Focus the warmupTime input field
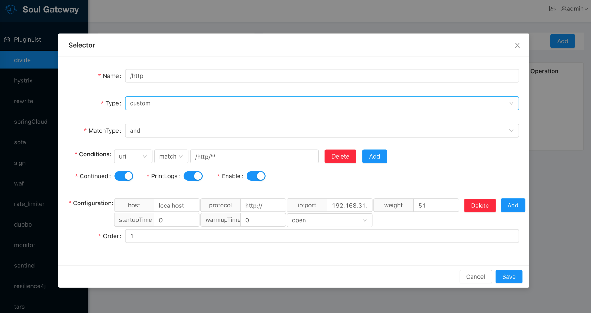The height and width of the screenshot is (313, 591). pyautogui.click(x=263, y=220)
